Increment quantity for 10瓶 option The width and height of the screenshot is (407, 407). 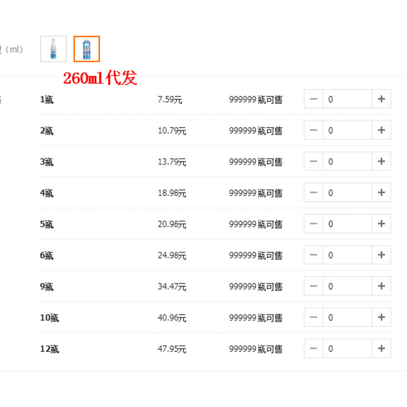[382, 317]
